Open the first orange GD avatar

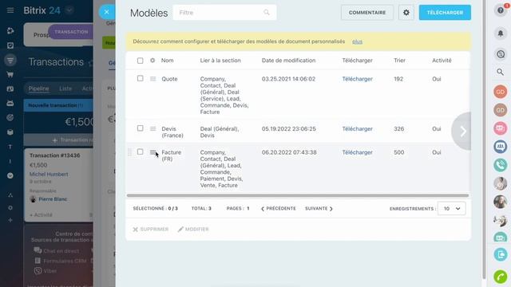pos(501,92)
